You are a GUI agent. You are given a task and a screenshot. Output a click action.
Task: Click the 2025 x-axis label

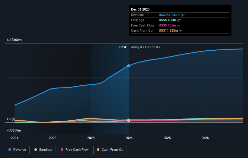click(167, 138)
